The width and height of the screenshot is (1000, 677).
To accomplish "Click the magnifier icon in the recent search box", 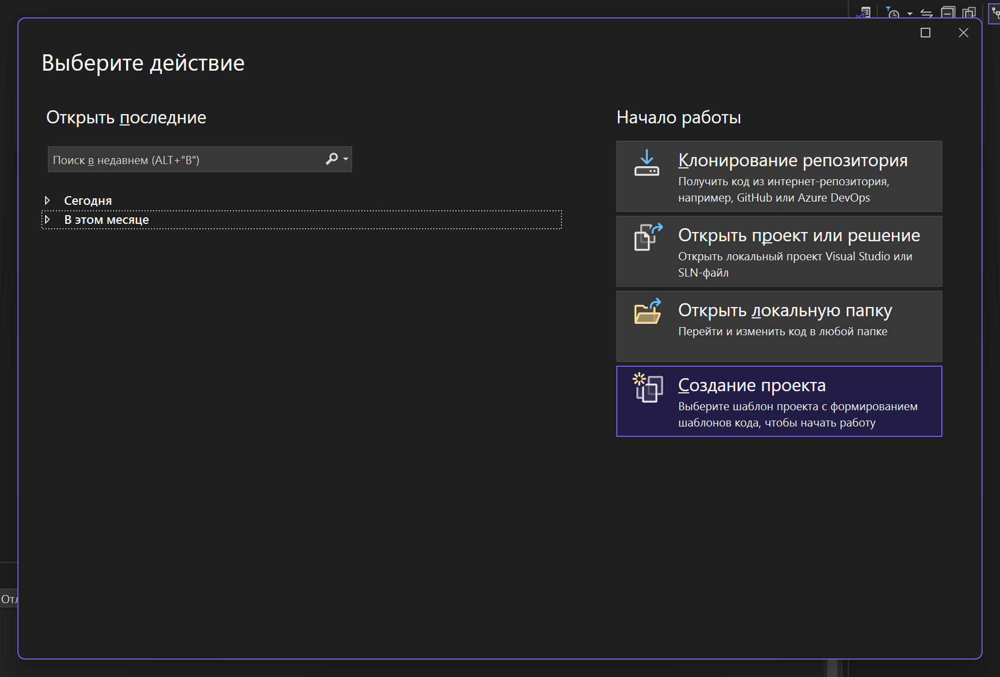I will click(x=332, y=159).
